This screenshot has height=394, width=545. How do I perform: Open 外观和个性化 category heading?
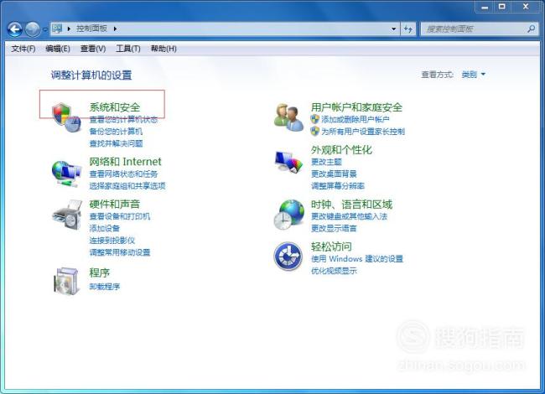(341, 150)
